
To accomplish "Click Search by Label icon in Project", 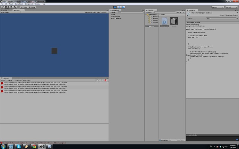I will (x=180, y=12).
